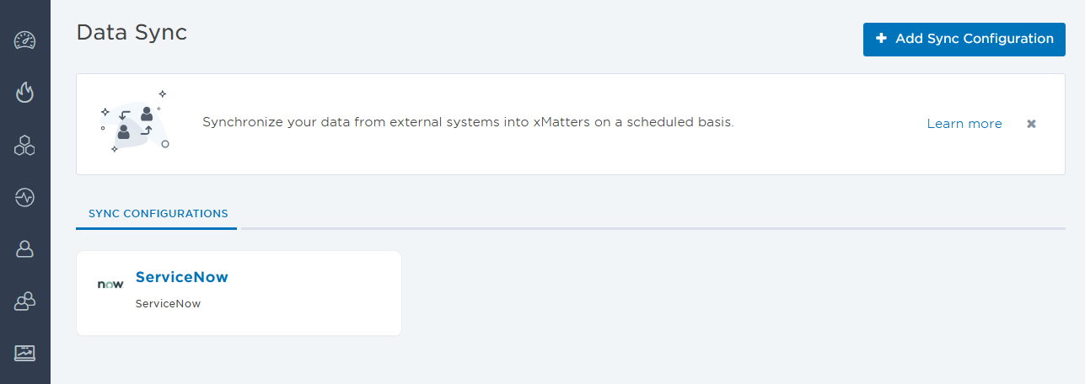Open the groups people icon in sidebar
Screen dimensions: 1085x384
click(x=24, y=301)
